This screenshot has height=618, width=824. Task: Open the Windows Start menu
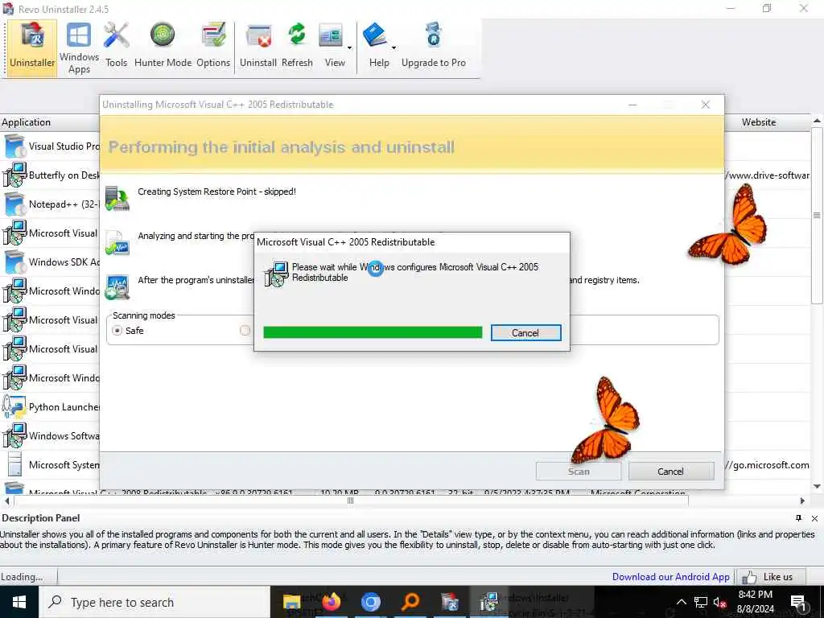[19, 602]
